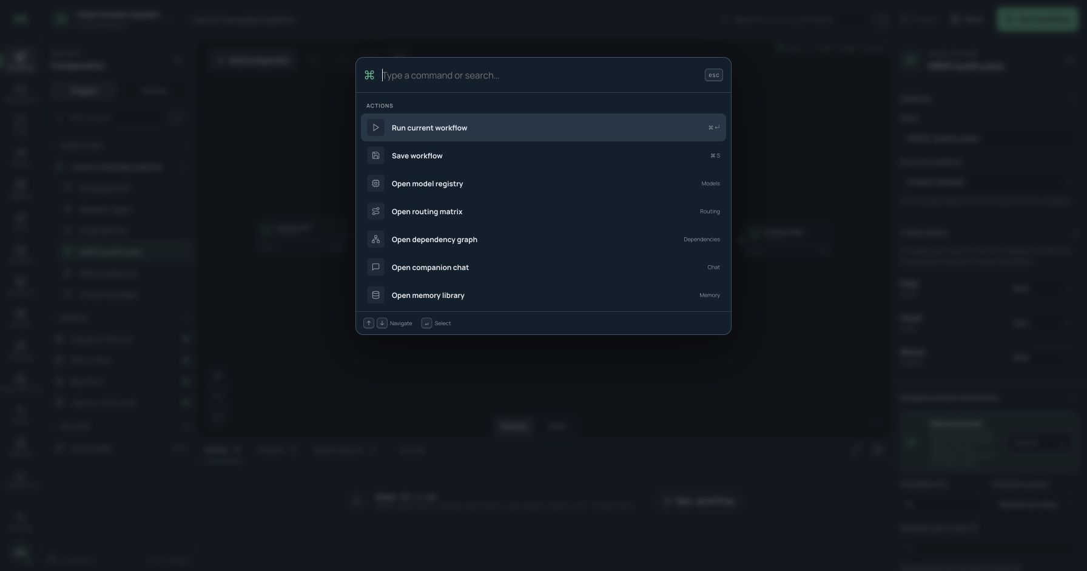Choose the 'Run current workflow' action
Screen dimensions: 1087x571
pos(543,127)
